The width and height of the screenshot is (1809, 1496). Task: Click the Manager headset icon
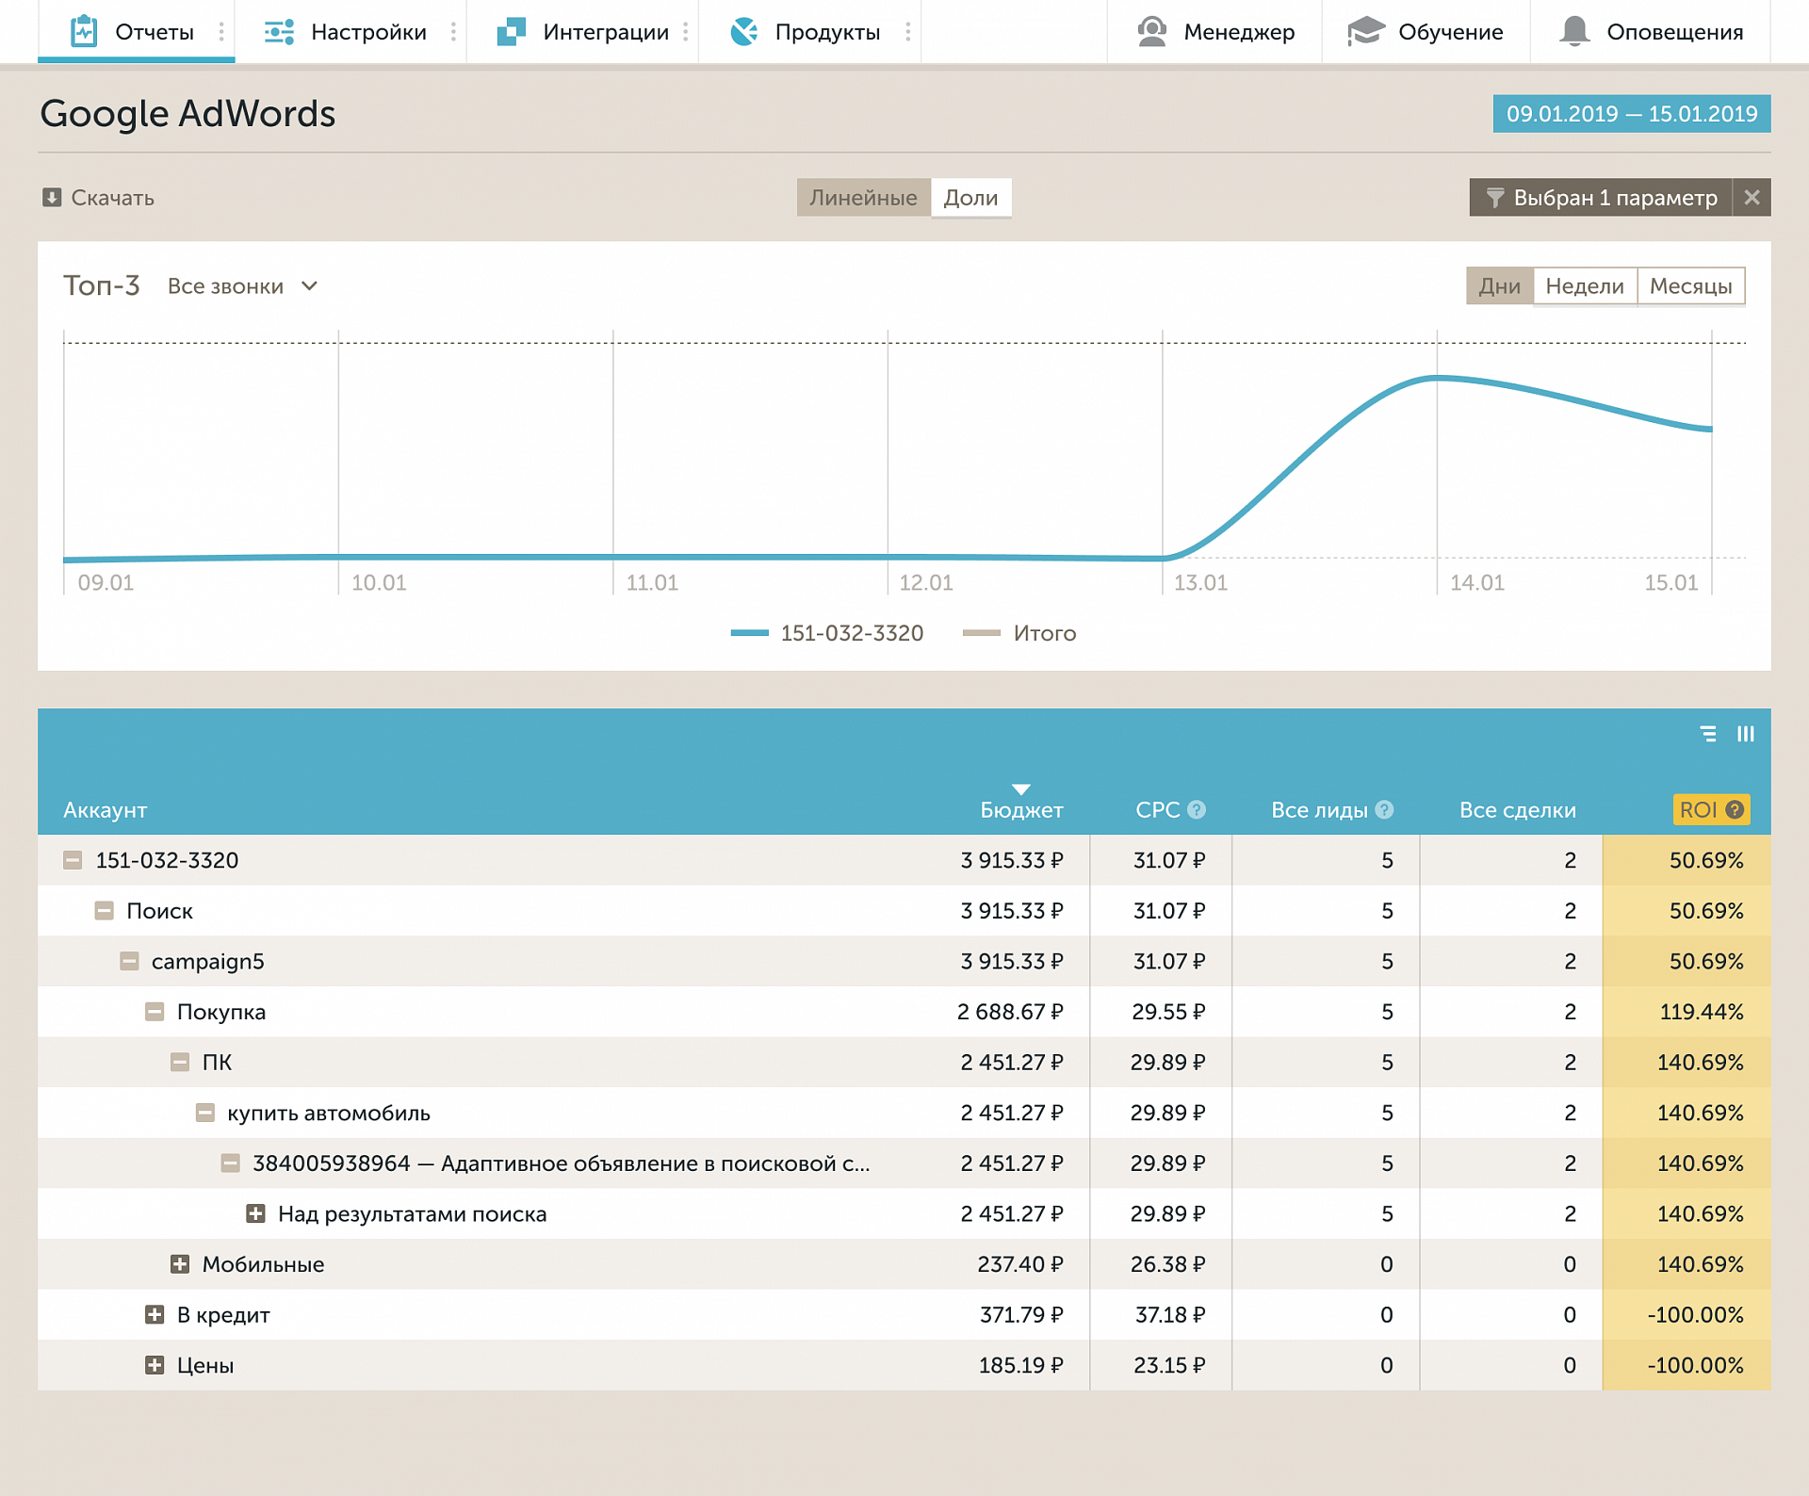(1151, 31)
